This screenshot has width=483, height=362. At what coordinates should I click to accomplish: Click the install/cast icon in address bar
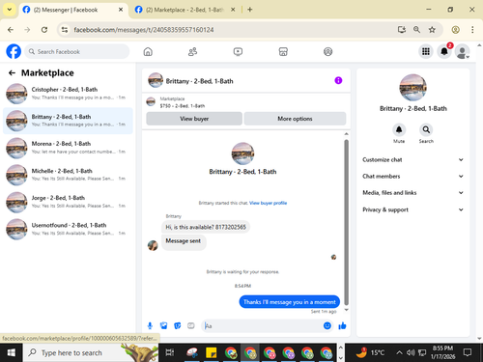coord(401,30)
